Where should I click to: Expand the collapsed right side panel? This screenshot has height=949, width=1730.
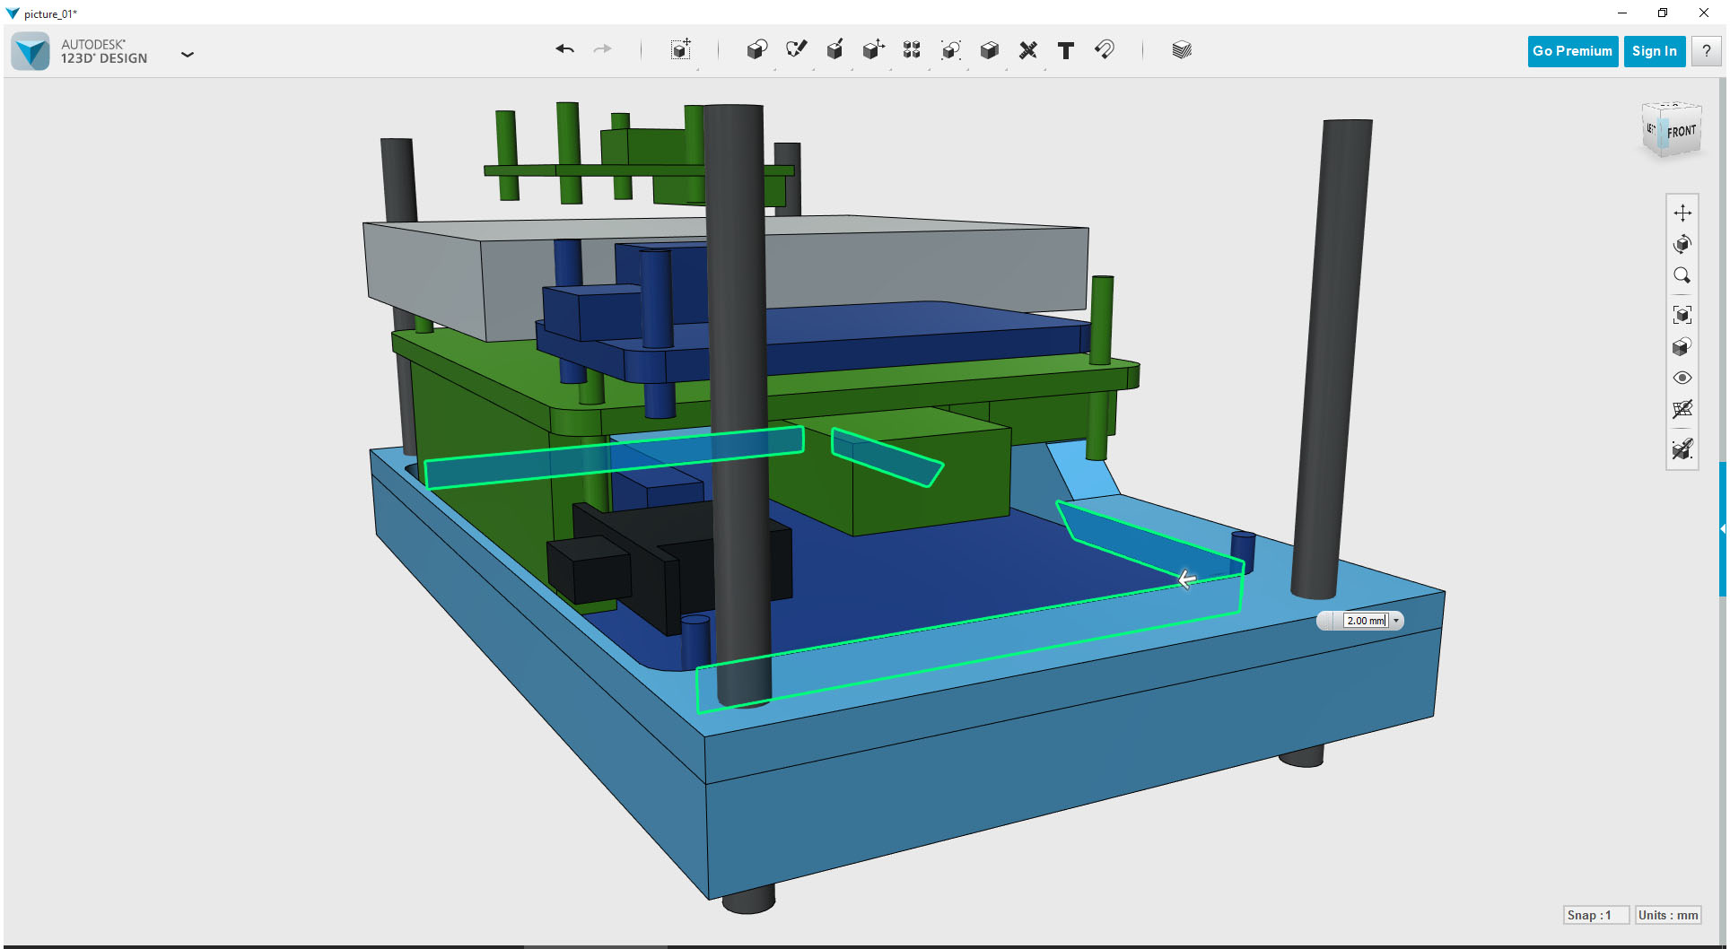[1723, 529]
